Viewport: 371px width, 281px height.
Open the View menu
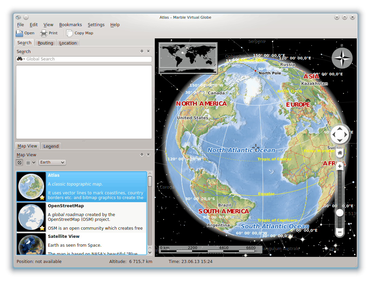click(48, 25)
